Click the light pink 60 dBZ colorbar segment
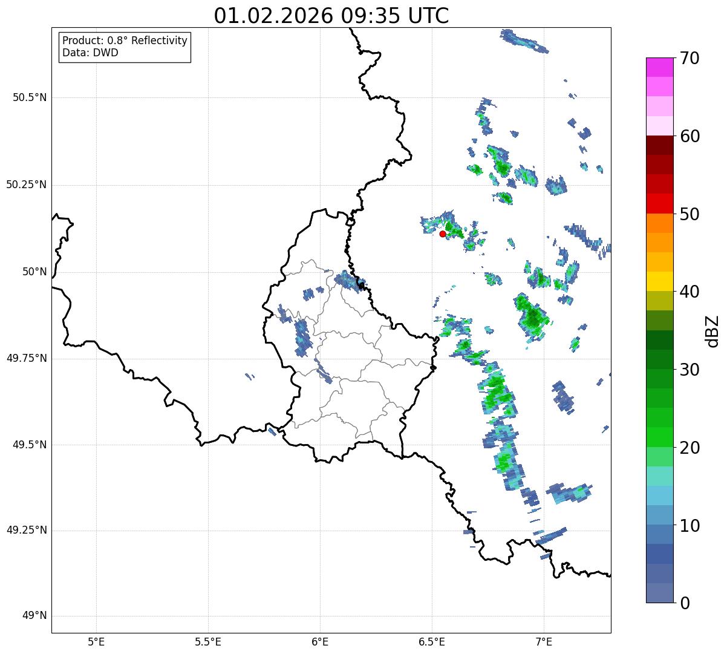This screenshot has height=654, width=727. [x=660, y=126]
